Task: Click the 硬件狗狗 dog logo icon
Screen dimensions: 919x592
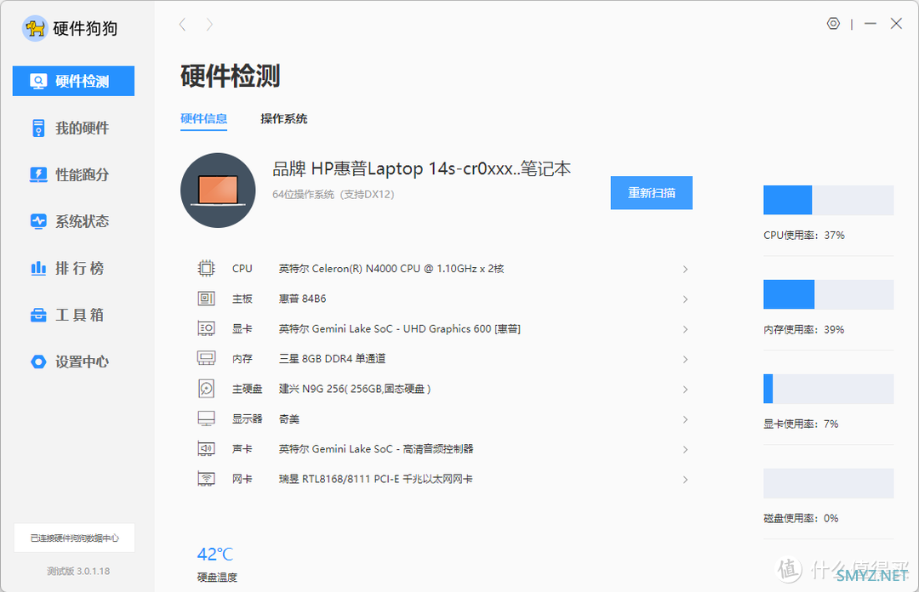Action: (x=35, y=28)
